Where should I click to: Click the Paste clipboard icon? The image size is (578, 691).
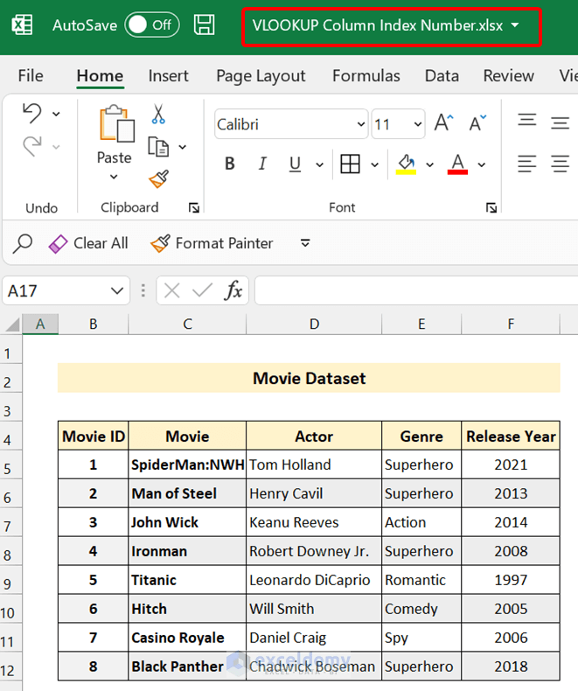click(x=116, y=124)
